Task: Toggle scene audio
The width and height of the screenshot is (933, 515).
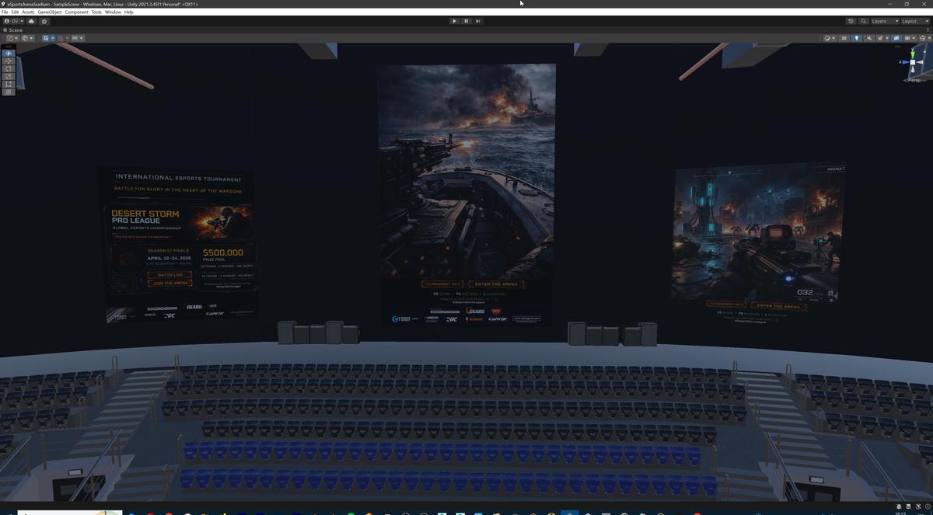Action: pos(869,38)
